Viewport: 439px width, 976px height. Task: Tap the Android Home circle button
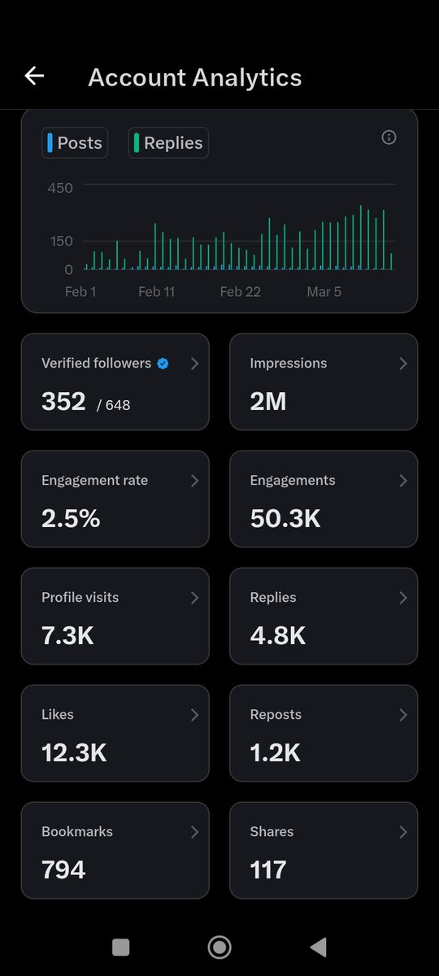point(219,947)
